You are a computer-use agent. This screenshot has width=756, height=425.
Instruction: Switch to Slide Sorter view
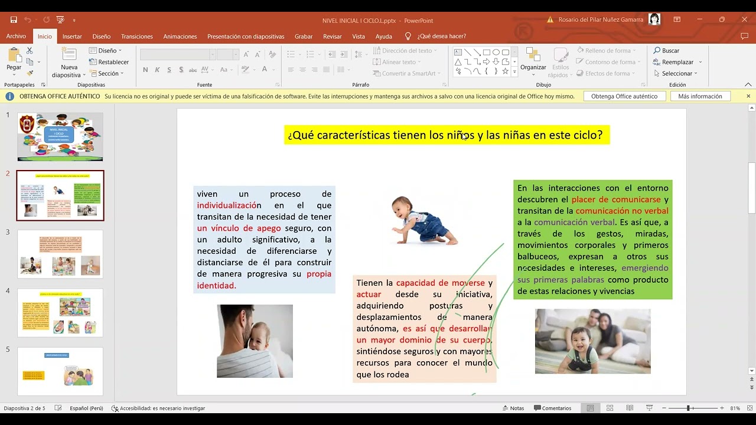(x=610, y=408)
